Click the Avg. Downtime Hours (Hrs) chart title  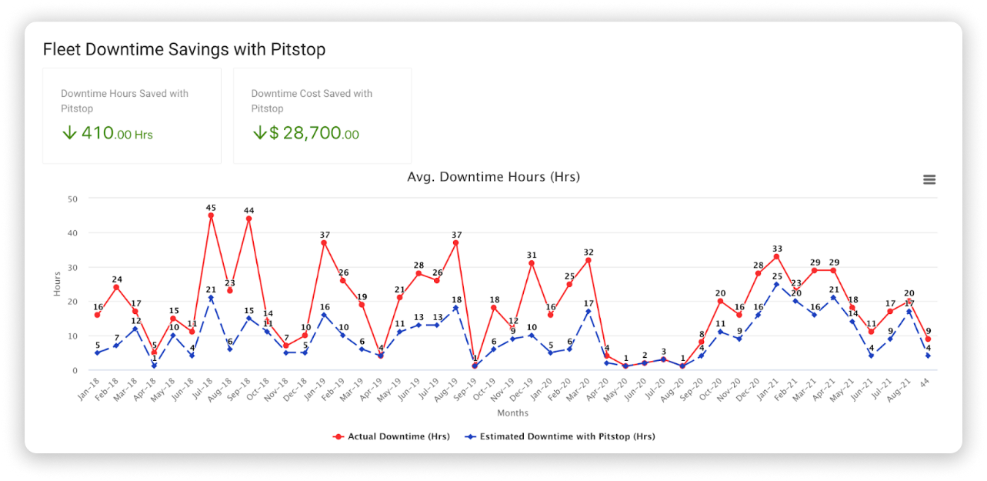click(x=493, y=177)
